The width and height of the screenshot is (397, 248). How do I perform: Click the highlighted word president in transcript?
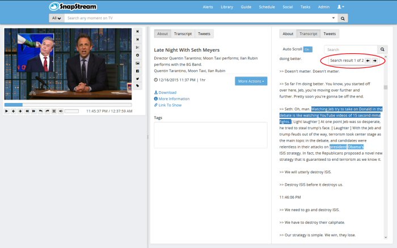pyautogui.click(x=338, y=147)
